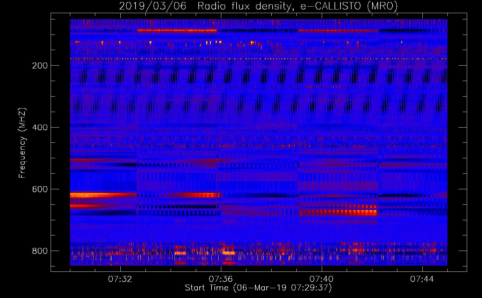This screenshot has width=482, height=298.
Task: Click the plot title '2019/03/06 Radio flux density, e-CALLISTO (MRO)'
Action: tap(258, 6)
